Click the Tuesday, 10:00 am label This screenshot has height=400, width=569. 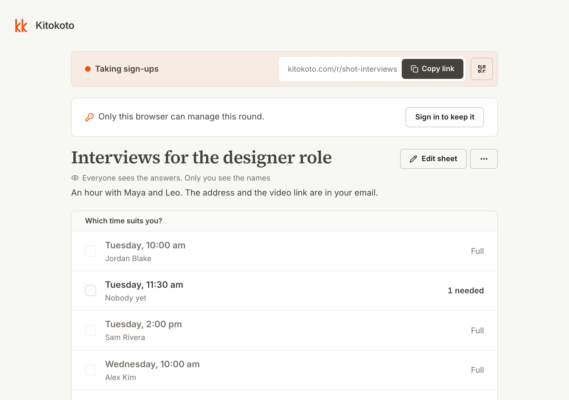tap(145, 245)
